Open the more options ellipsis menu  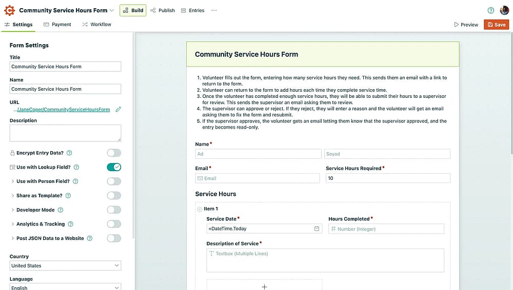click(214, 10)
